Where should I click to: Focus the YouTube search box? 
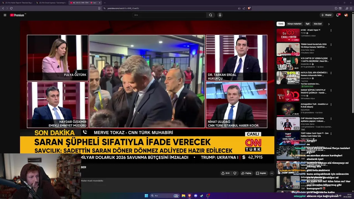click(169, 15)
